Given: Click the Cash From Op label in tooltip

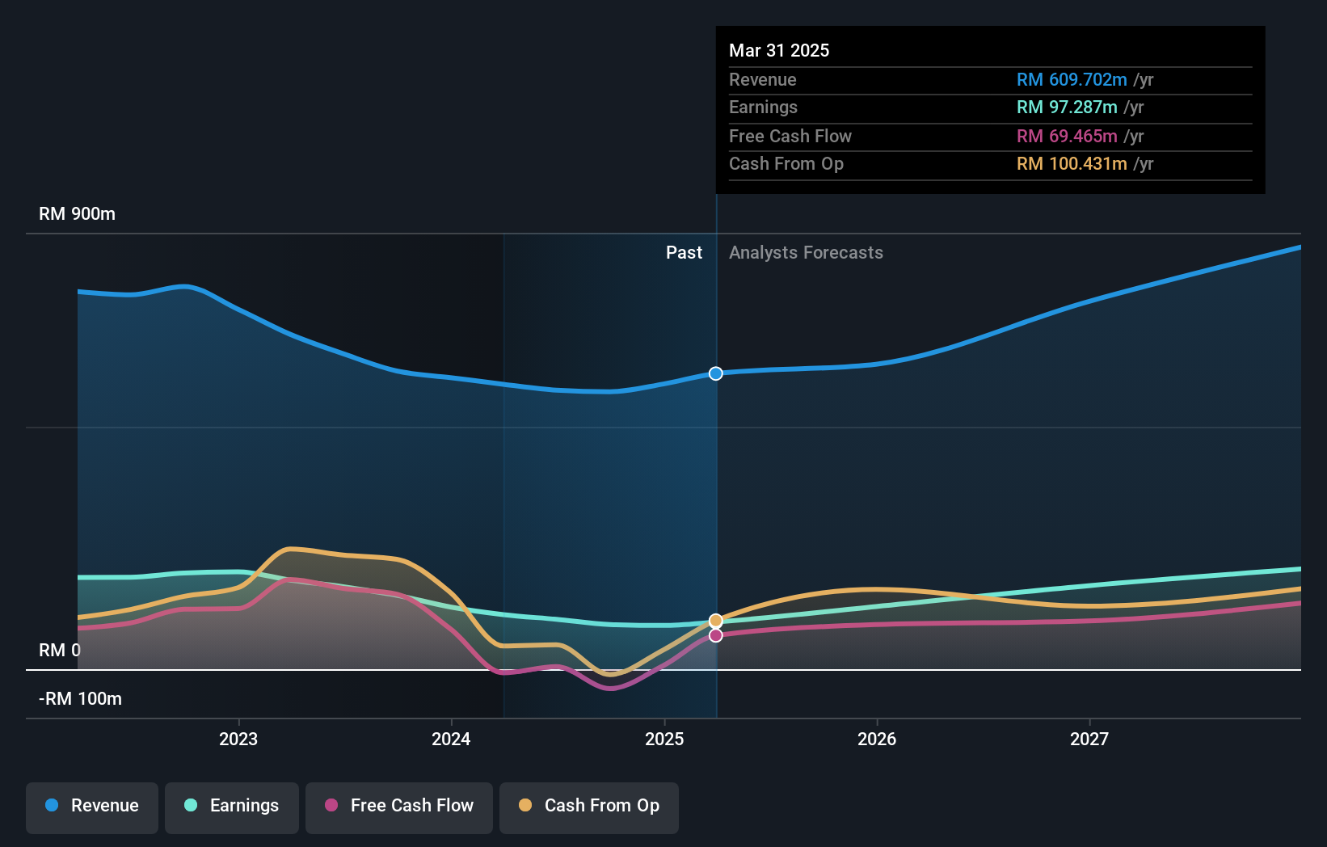Looking at the screenshot, I should click(x=786, y=164).
